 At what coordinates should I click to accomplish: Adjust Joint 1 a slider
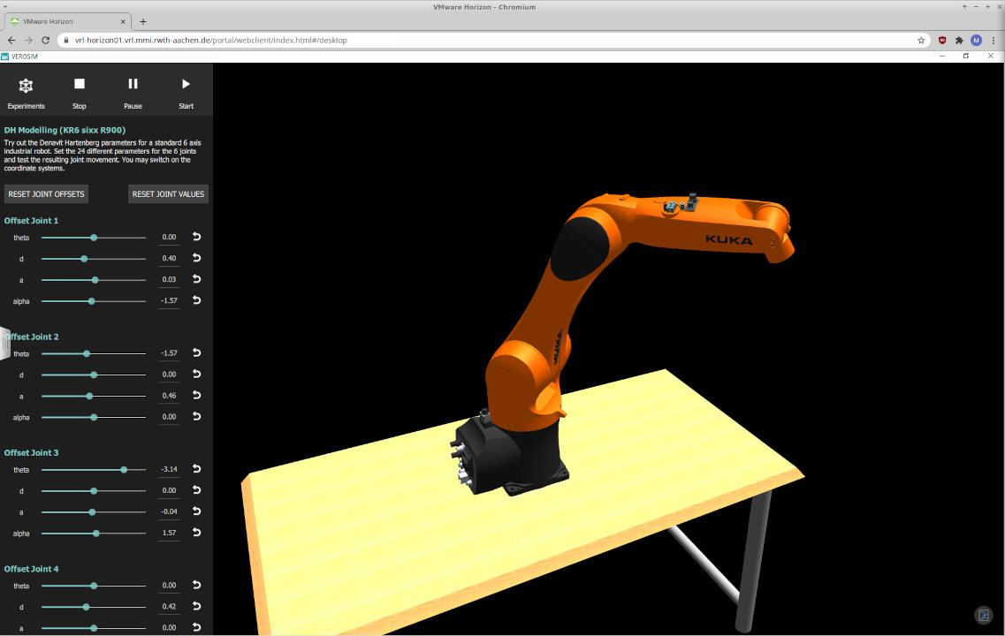tap(94, 280)
